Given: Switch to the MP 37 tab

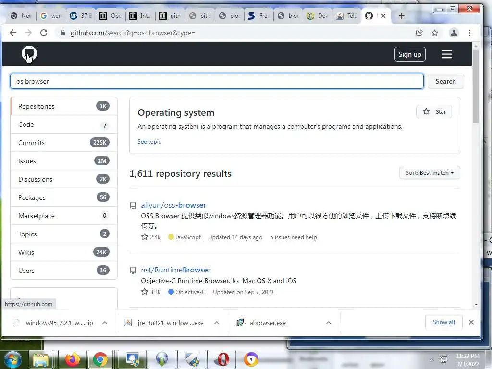Looking at the screenshot, I should (x=81, y=16).
